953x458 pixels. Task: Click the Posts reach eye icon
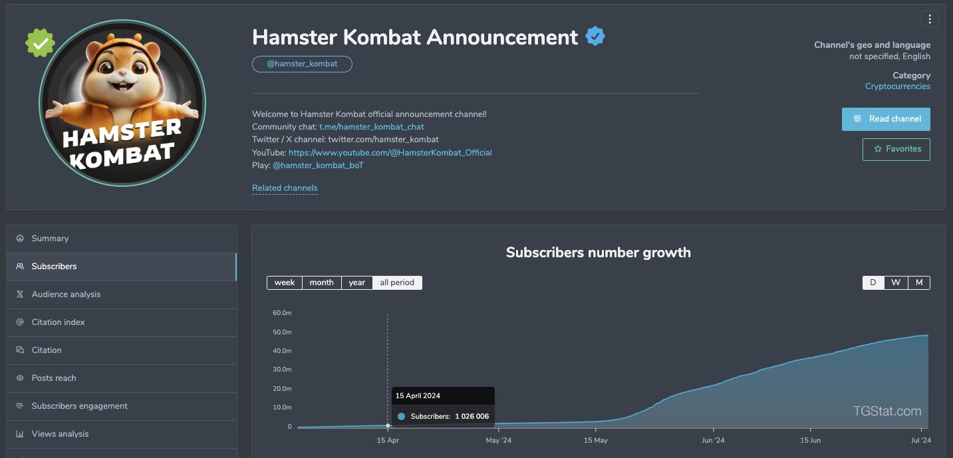tap(20, 378)
